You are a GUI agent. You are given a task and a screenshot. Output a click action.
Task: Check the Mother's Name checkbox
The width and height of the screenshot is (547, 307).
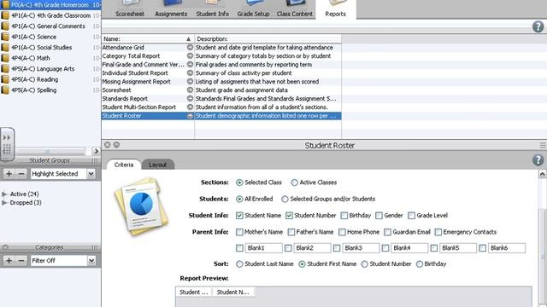(x=239, y=232)
